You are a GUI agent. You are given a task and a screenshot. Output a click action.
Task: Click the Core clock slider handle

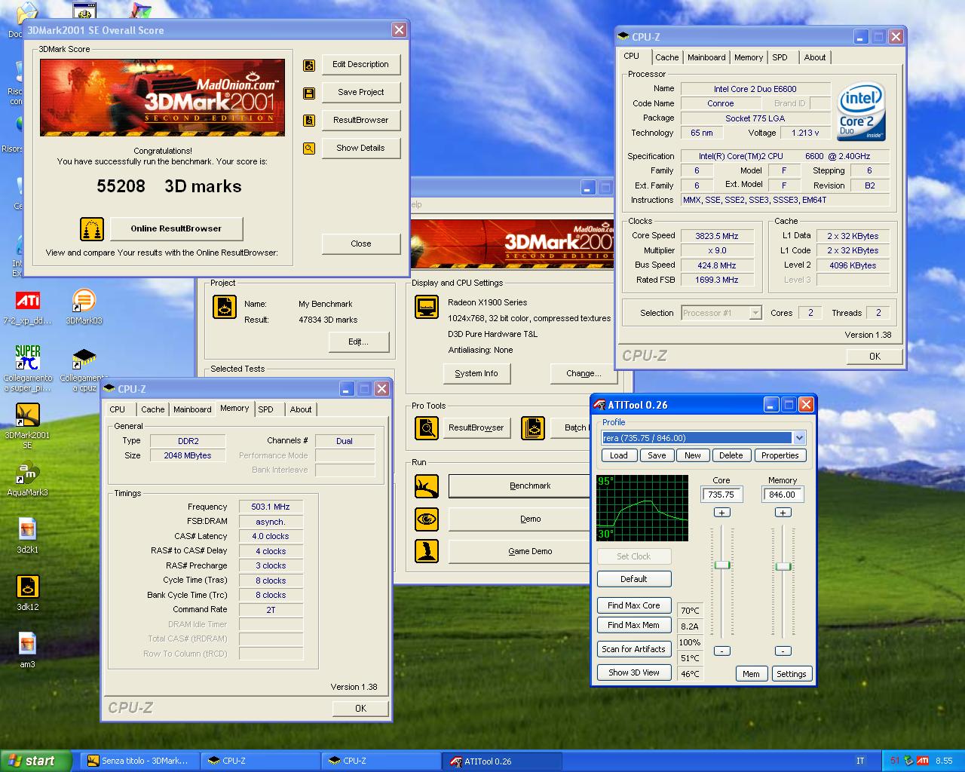coord(722,565)
